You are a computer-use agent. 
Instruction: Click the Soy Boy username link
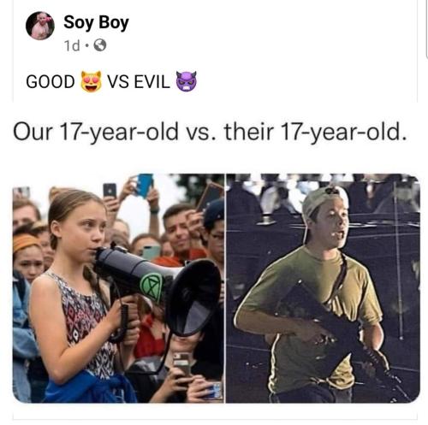tap(96, 22)
